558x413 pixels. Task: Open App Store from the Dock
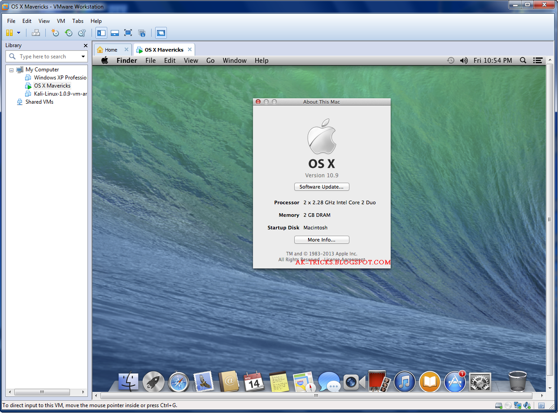(455, 382)
